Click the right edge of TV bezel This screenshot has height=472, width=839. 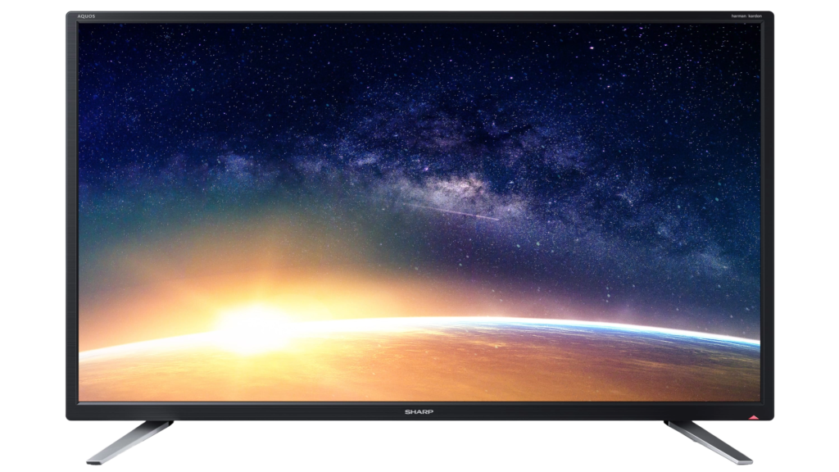pos(768,213)
